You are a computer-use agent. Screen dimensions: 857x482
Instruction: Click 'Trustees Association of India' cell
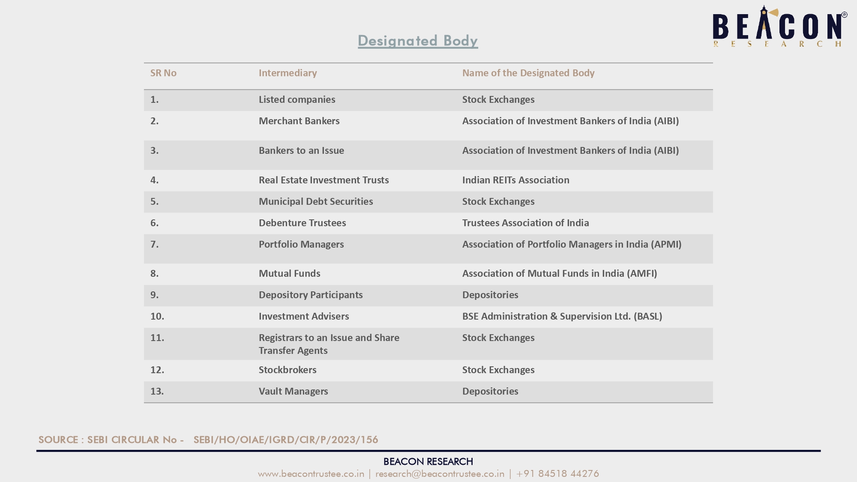525,223
